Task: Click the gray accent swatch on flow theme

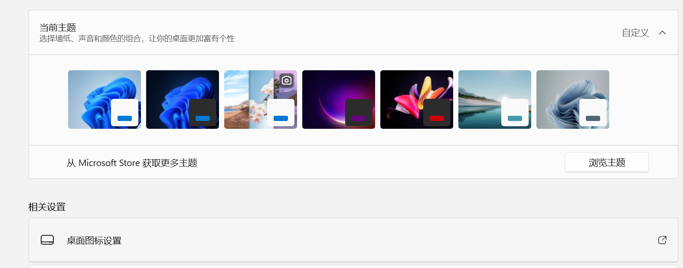Action: [x=593, y=118]
